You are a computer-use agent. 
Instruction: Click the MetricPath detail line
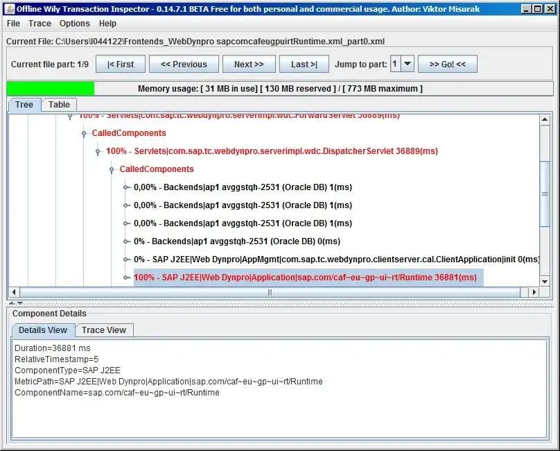pos(168,382)
